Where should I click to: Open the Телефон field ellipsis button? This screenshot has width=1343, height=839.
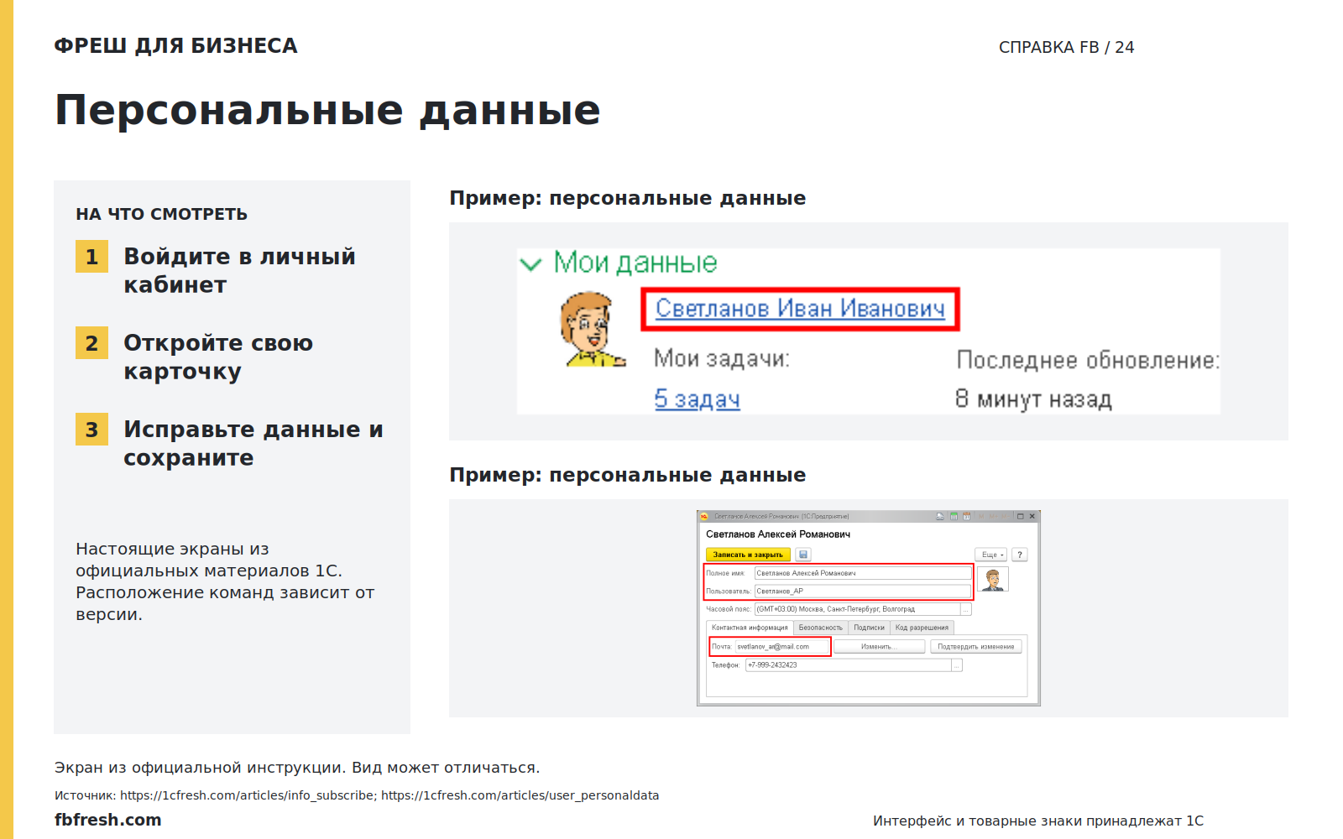(x=957, y=665)
